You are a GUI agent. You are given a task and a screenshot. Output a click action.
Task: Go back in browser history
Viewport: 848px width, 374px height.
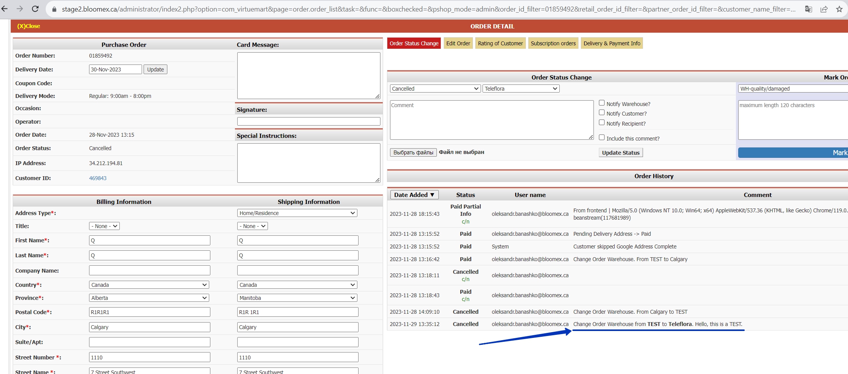(x=5, y=9)
